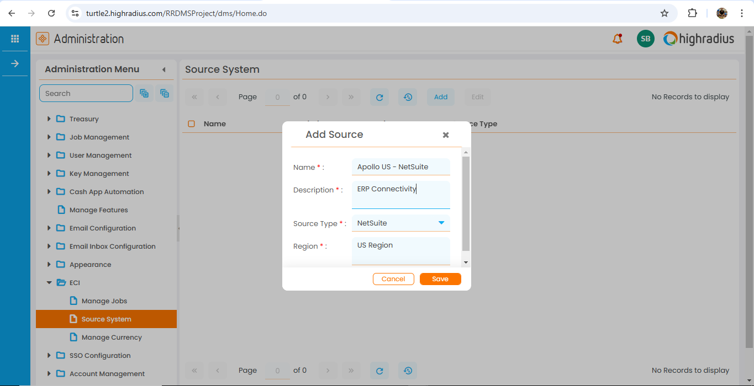Go to next page in bottom pager
Screen dimensions: 754x386
(328, 371)
